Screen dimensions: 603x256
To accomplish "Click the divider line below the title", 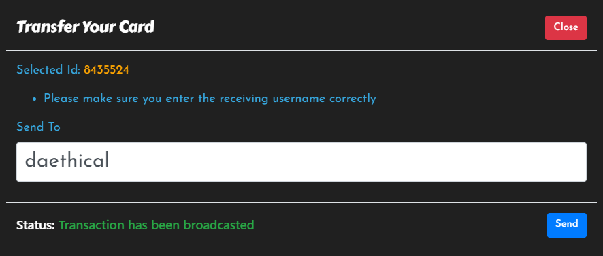I will 301,50.
